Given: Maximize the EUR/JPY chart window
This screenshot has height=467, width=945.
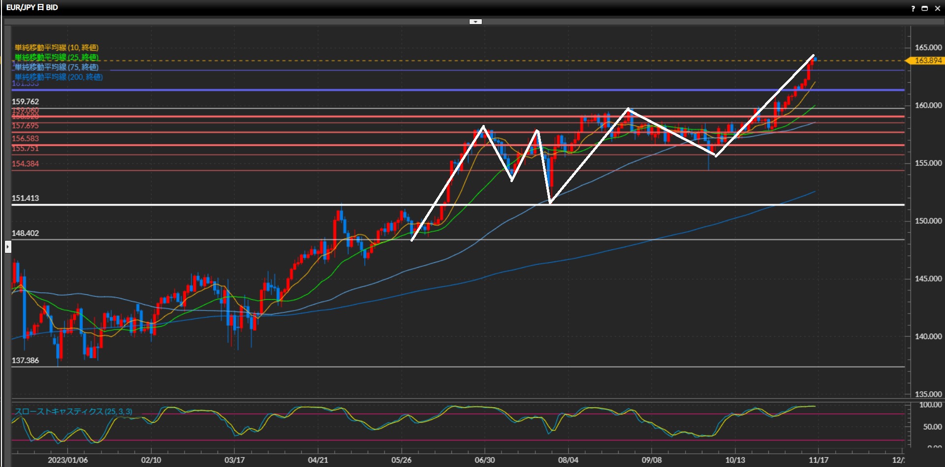Looking at the screenshot, I should tap(925, 8).
